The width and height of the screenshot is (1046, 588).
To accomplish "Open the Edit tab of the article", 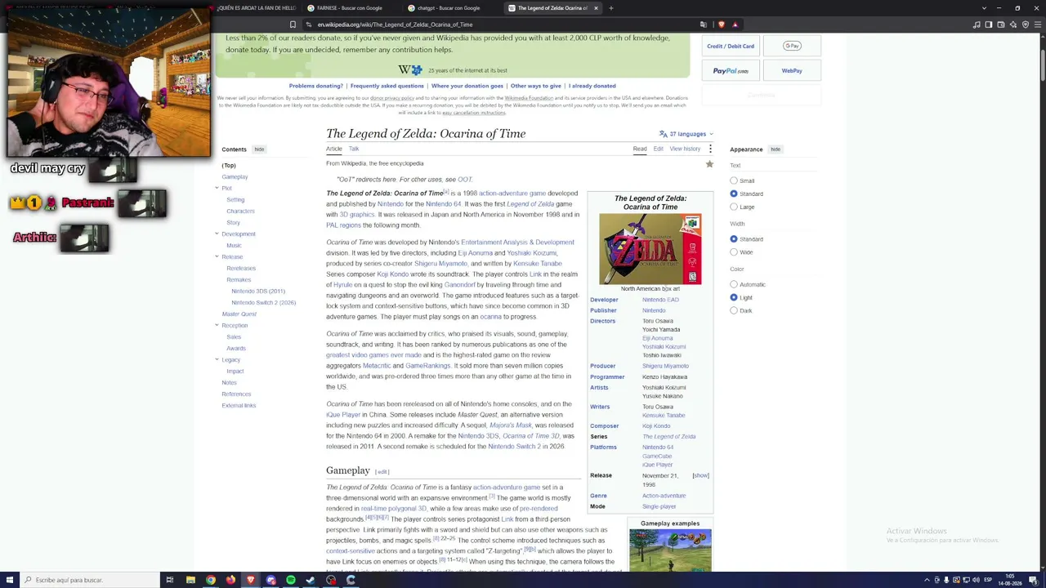I will click(658, 149).
